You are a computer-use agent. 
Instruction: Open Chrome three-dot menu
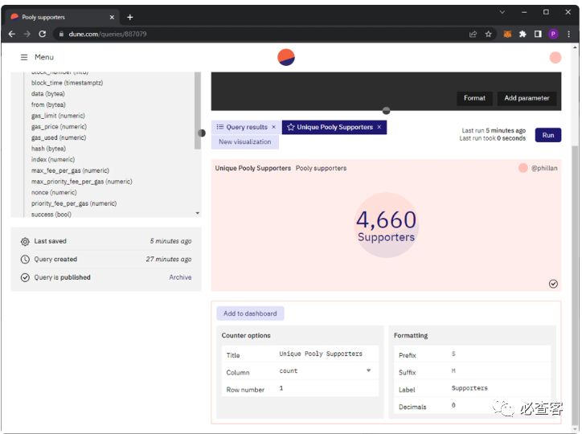[568, 34]
